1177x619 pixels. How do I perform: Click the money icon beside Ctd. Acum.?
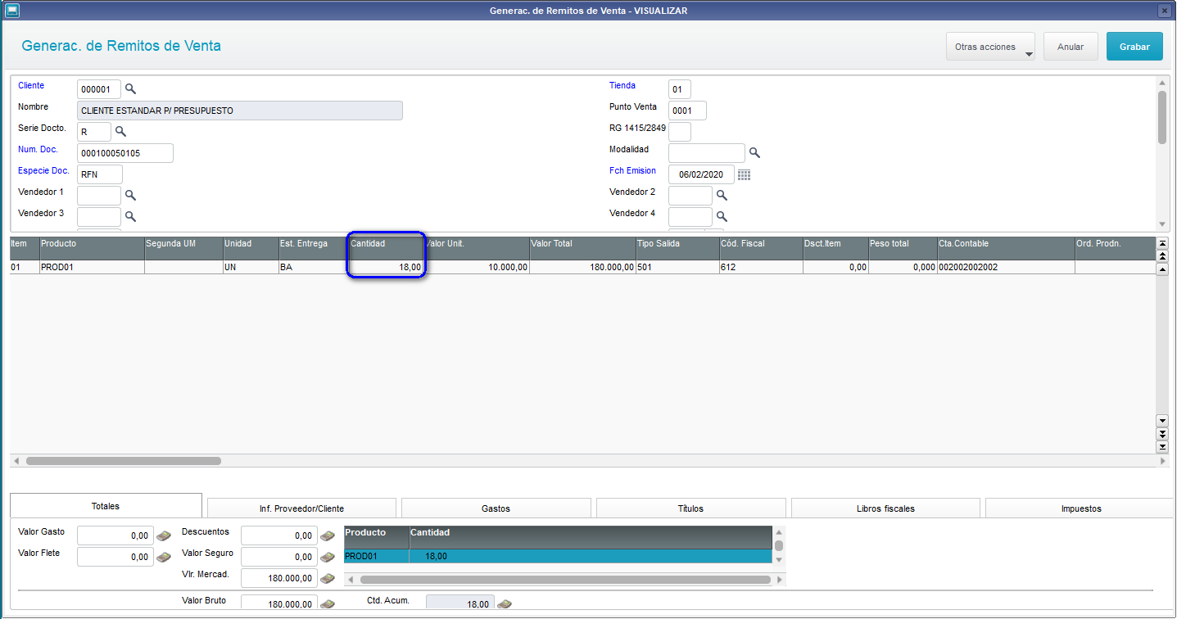click(x=505, y=604)
